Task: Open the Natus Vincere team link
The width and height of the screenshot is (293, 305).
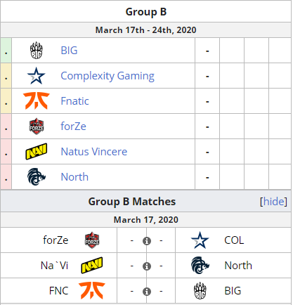Action: (x=94, y=152)
